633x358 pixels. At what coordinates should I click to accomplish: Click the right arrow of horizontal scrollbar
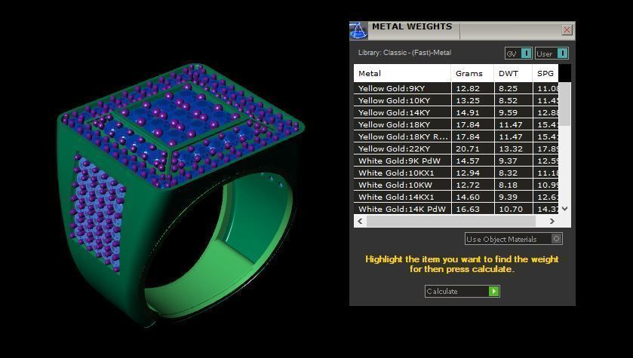(552, 221)
